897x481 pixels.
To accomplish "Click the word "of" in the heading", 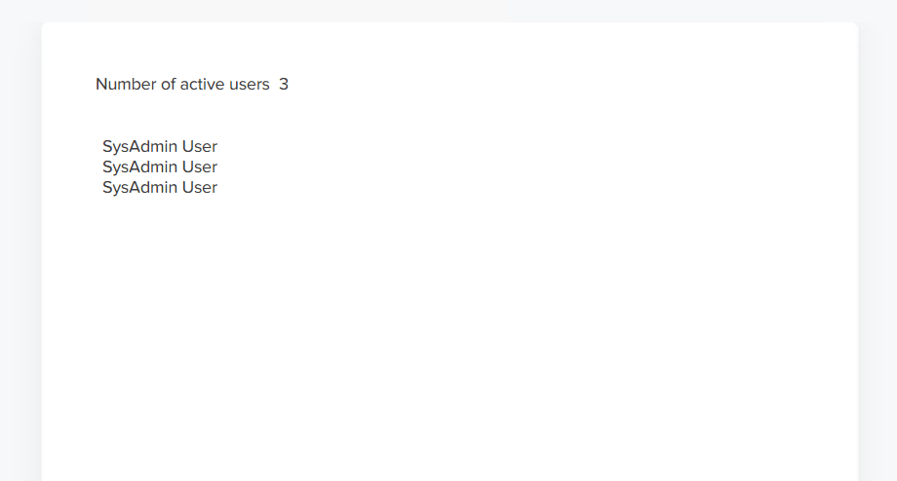I will 168,84.
